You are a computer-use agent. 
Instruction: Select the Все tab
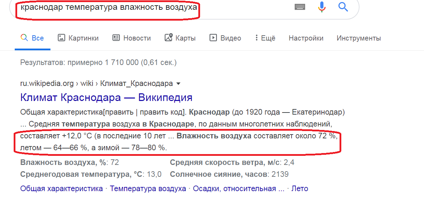tap(32, 38)
